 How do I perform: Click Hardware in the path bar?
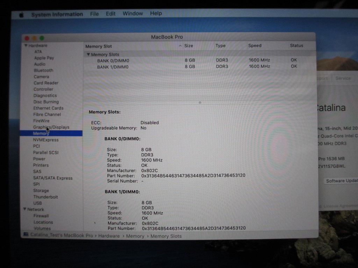coord(109,236)
